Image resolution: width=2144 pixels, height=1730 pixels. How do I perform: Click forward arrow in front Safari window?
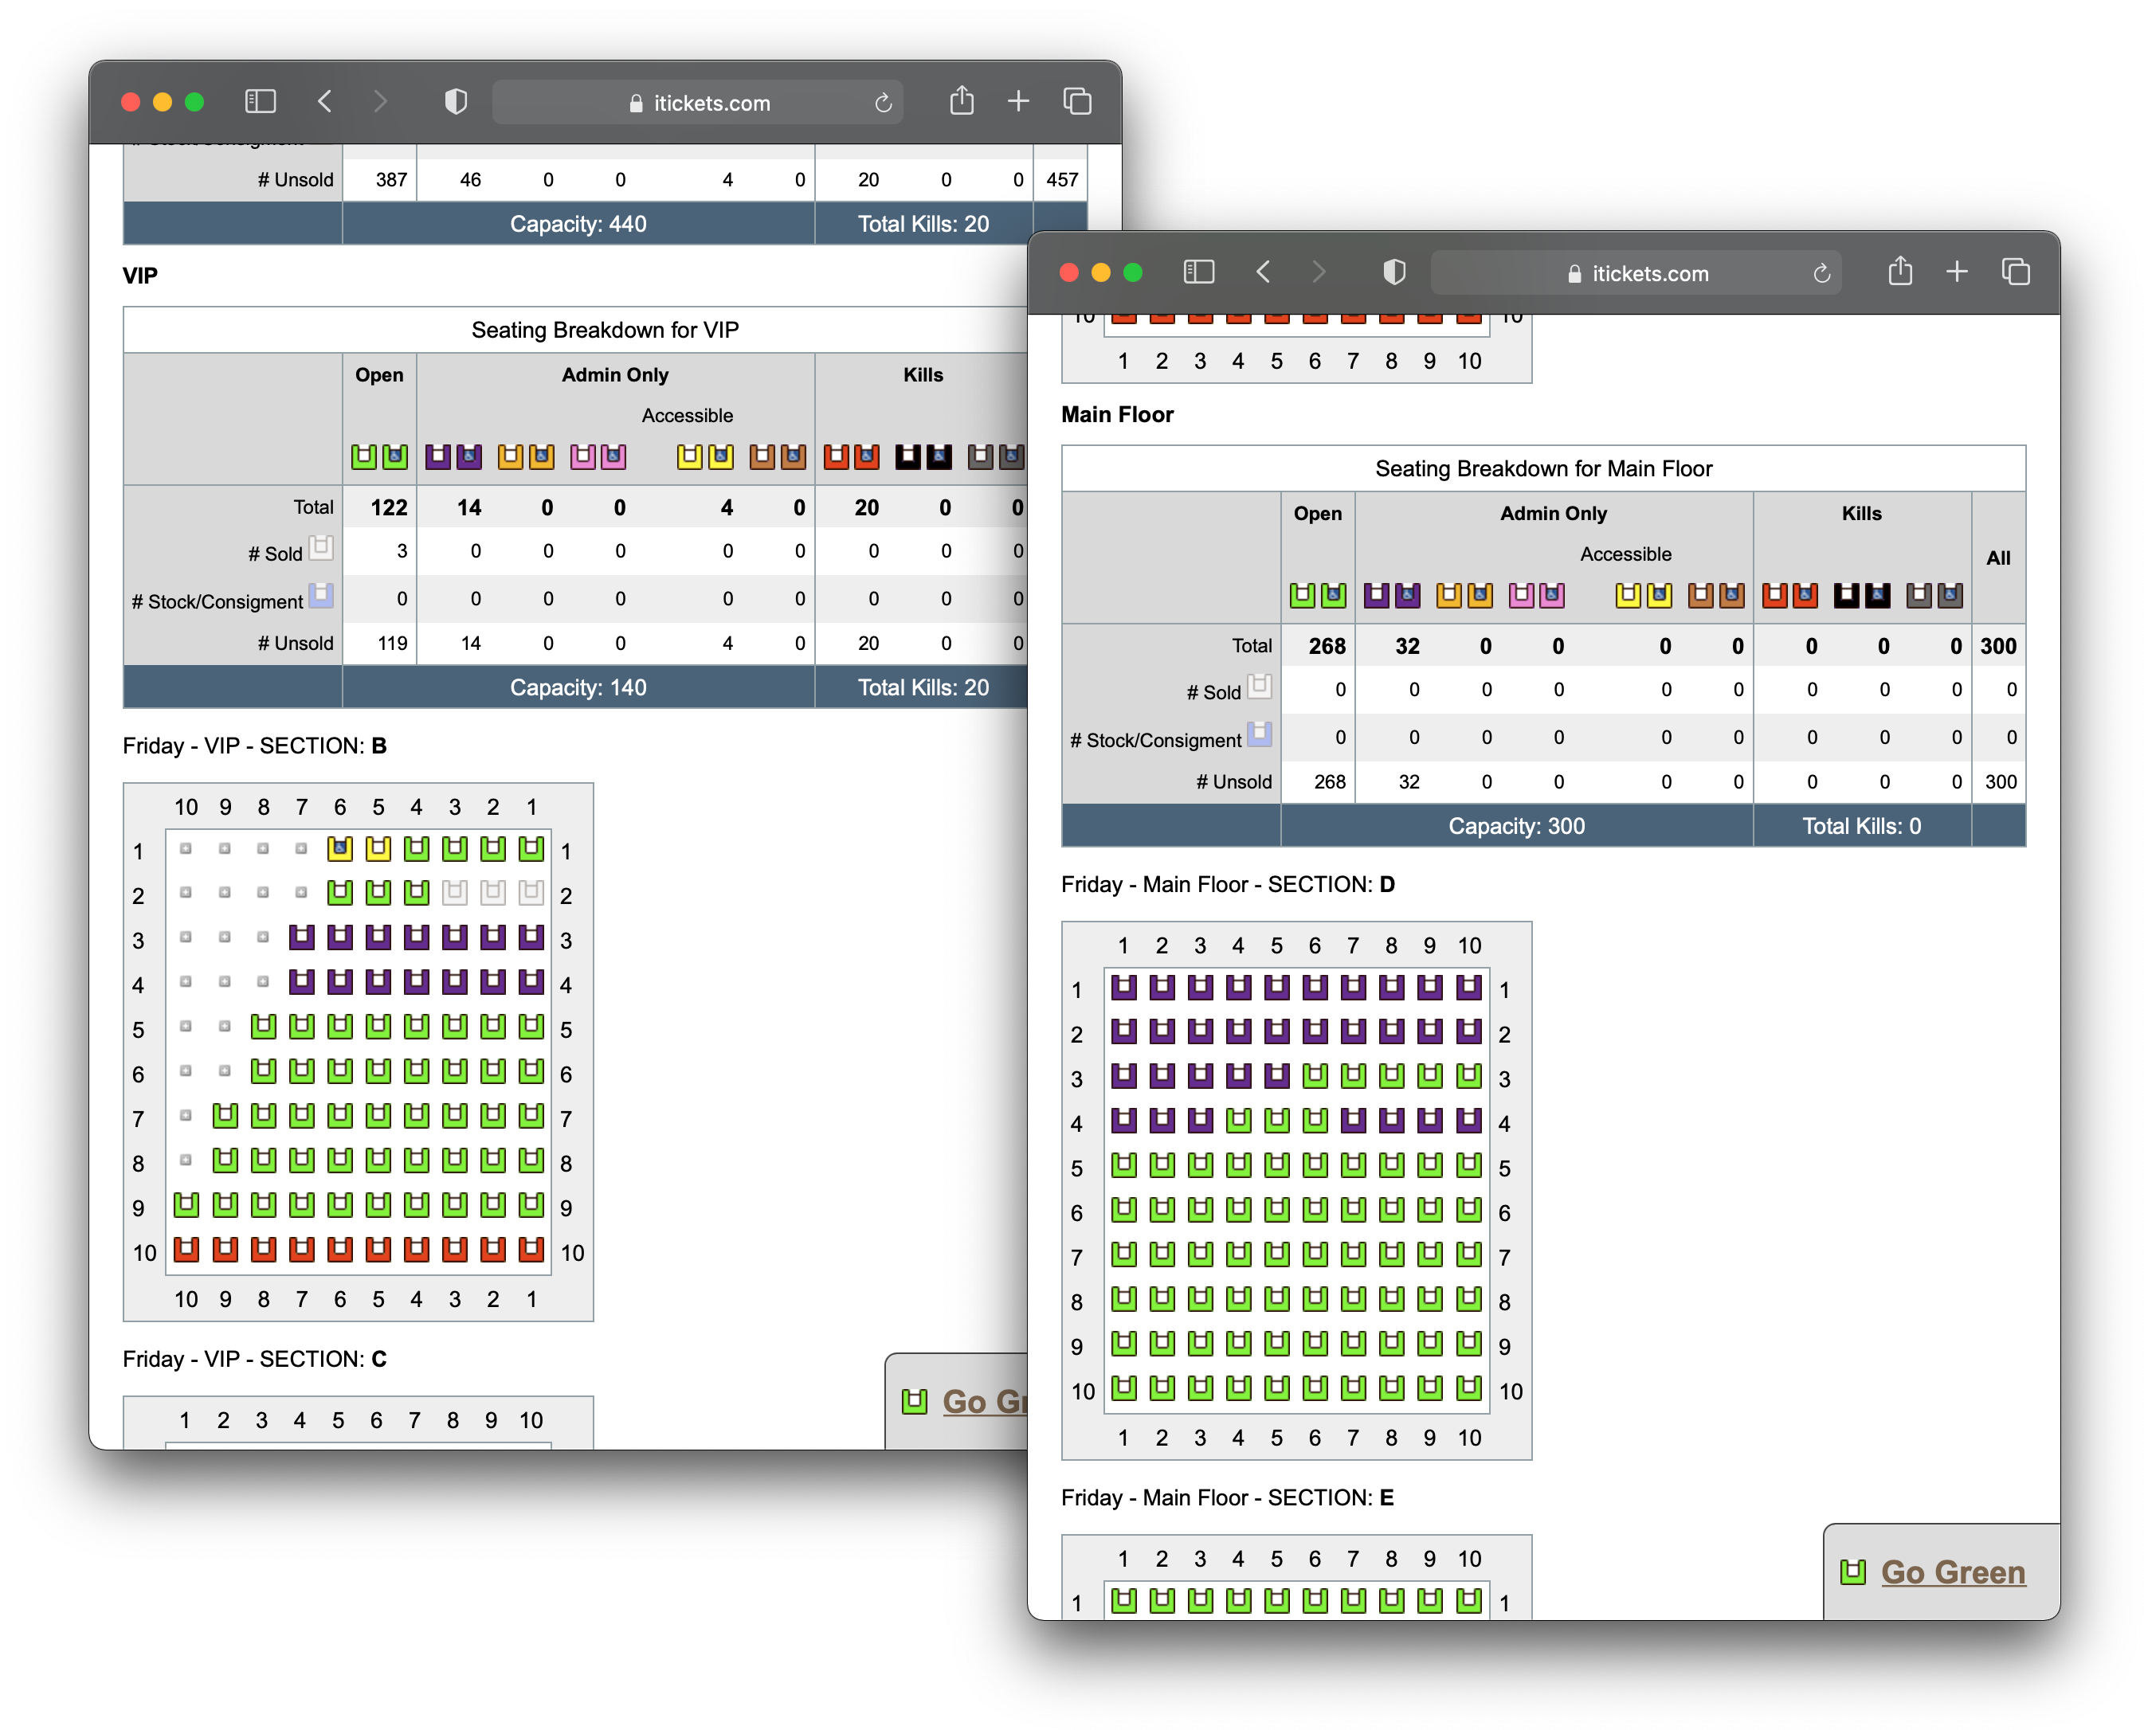1318,272
